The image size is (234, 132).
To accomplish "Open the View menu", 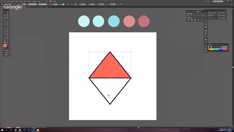I will pos(29,1).
